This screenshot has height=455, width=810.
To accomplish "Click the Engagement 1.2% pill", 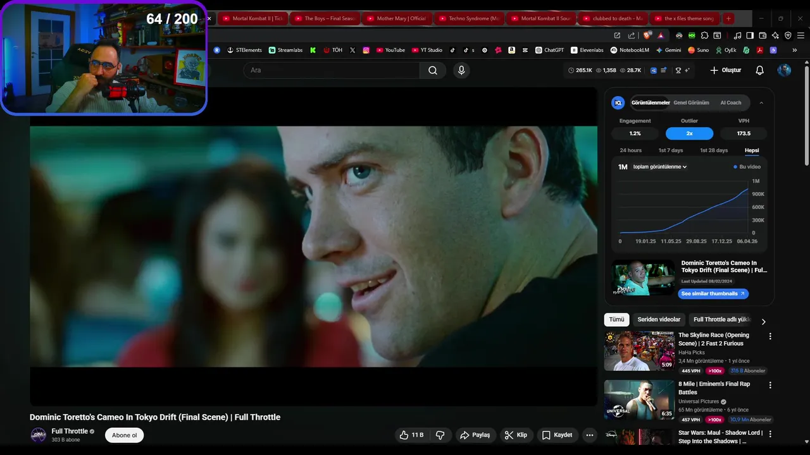I will click(x=635, y=133).
